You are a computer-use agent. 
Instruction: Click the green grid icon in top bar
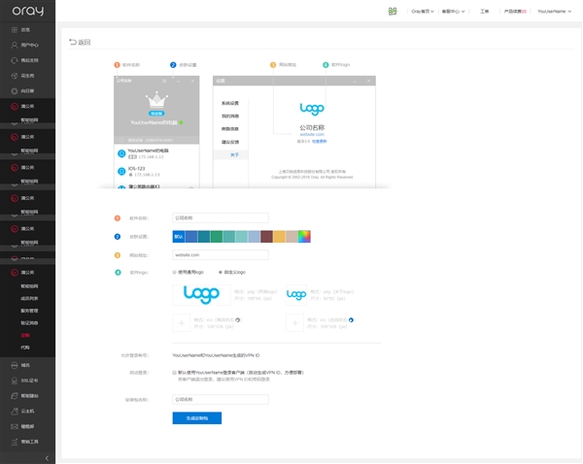(x=393, y=12)
